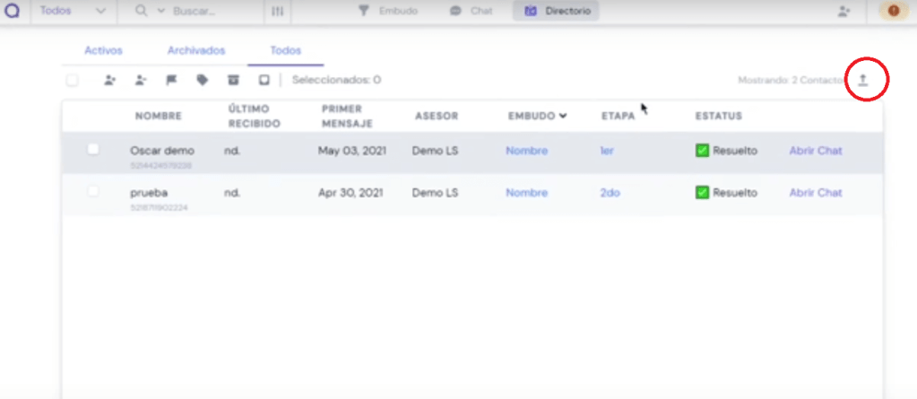The image size is (917, 399).
Task: Tick the checkbox for Oscar demo
Action: [93, 150]
